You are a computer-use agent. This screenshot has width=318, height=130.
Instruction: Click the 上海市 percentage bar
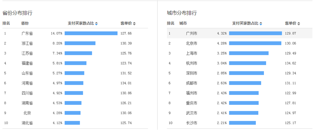[249, 53]
